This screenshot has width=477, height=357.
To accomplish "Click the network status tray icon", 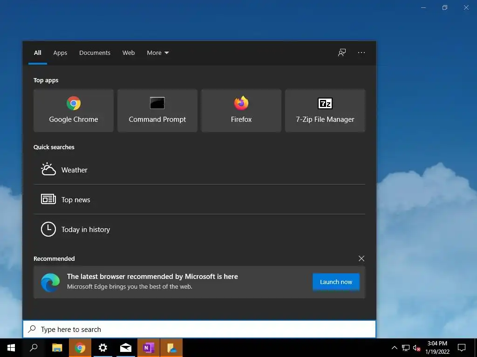I will (x=406, y=348).
